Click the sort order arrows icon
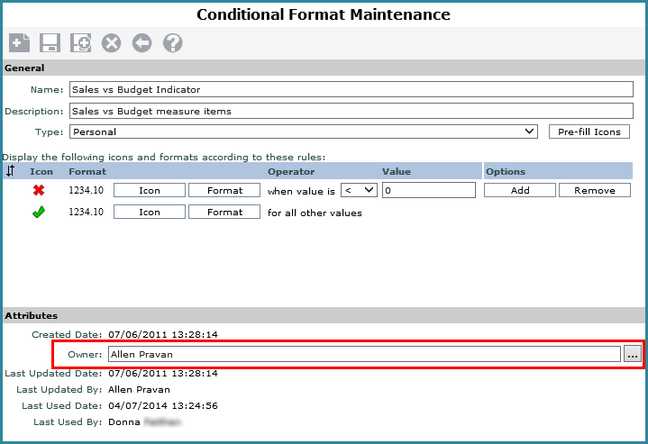Screen dimensions: 648x444 (11, 170)
